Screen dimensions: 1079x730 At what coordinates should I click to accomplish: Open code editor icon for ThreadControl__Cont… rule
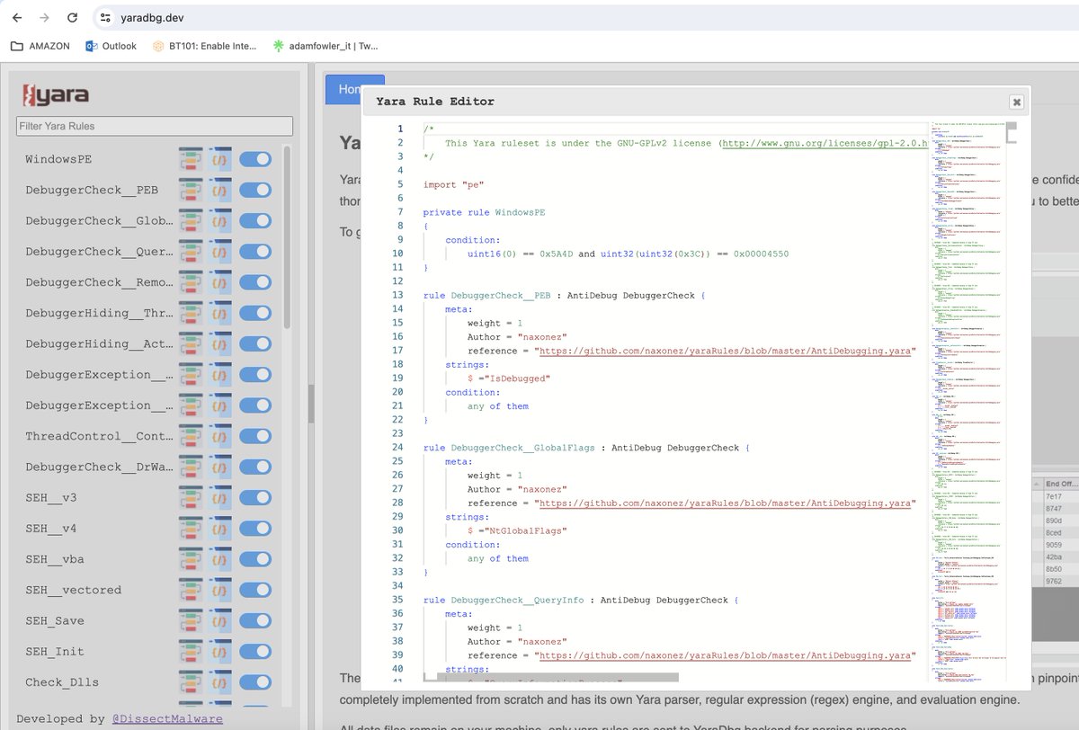pyautogui.click(x=220, y=436)
